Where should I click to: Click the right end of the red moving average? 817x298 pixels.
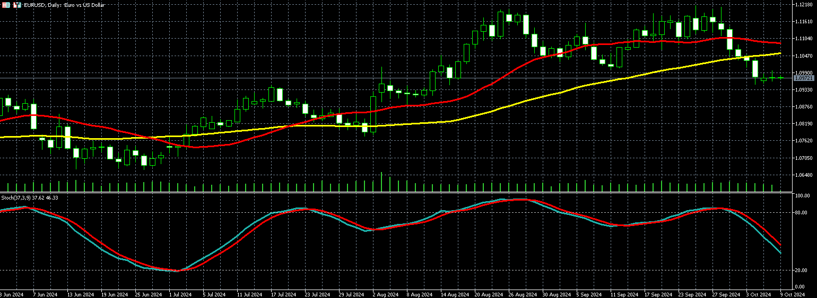[x=780, y=43]
